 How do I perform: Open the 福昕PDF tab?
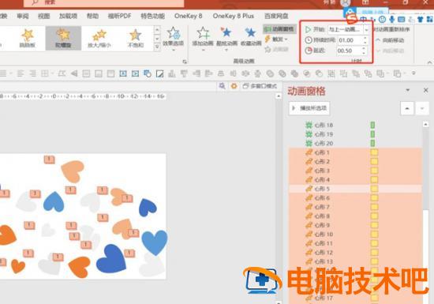point(120,17)
